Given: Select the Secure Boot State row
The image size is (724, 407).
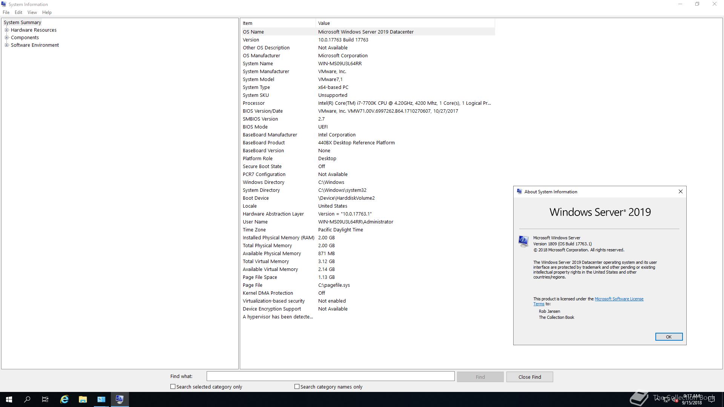Looking at the screenshot, I should point(368,166).
